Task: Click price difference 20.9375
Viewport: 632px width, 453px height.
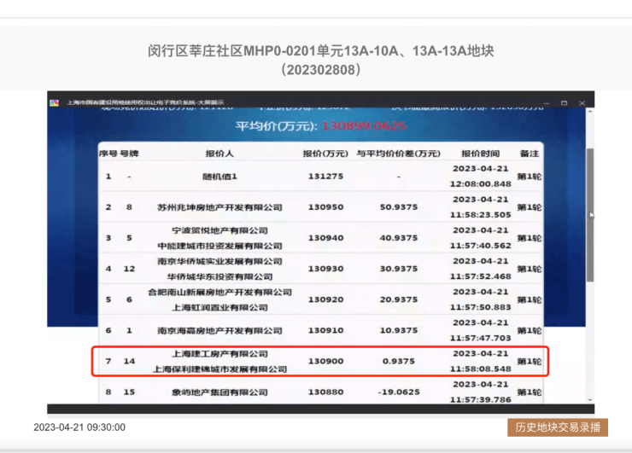Action: coord(399,299)
